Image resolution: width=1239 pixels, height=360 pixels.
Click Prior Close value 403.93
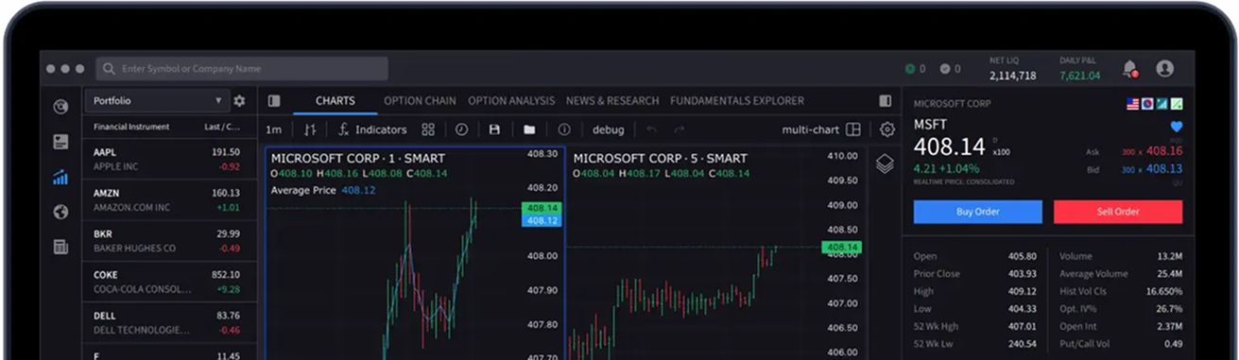(x=1022, y=274)
